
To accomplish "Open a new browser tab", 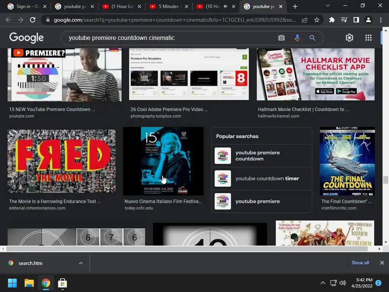I will (295, 6).
